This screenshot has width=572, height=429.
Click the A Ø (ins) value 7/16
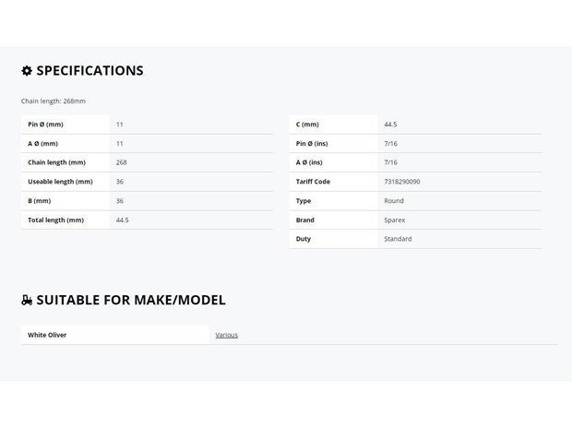390,162
